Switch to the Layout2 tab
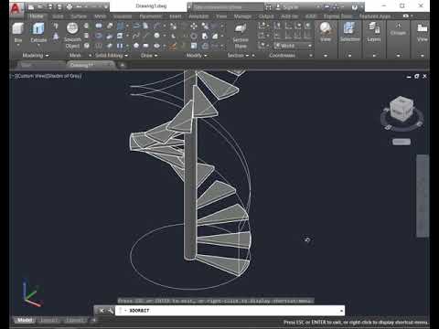 [x=75, y=320]
